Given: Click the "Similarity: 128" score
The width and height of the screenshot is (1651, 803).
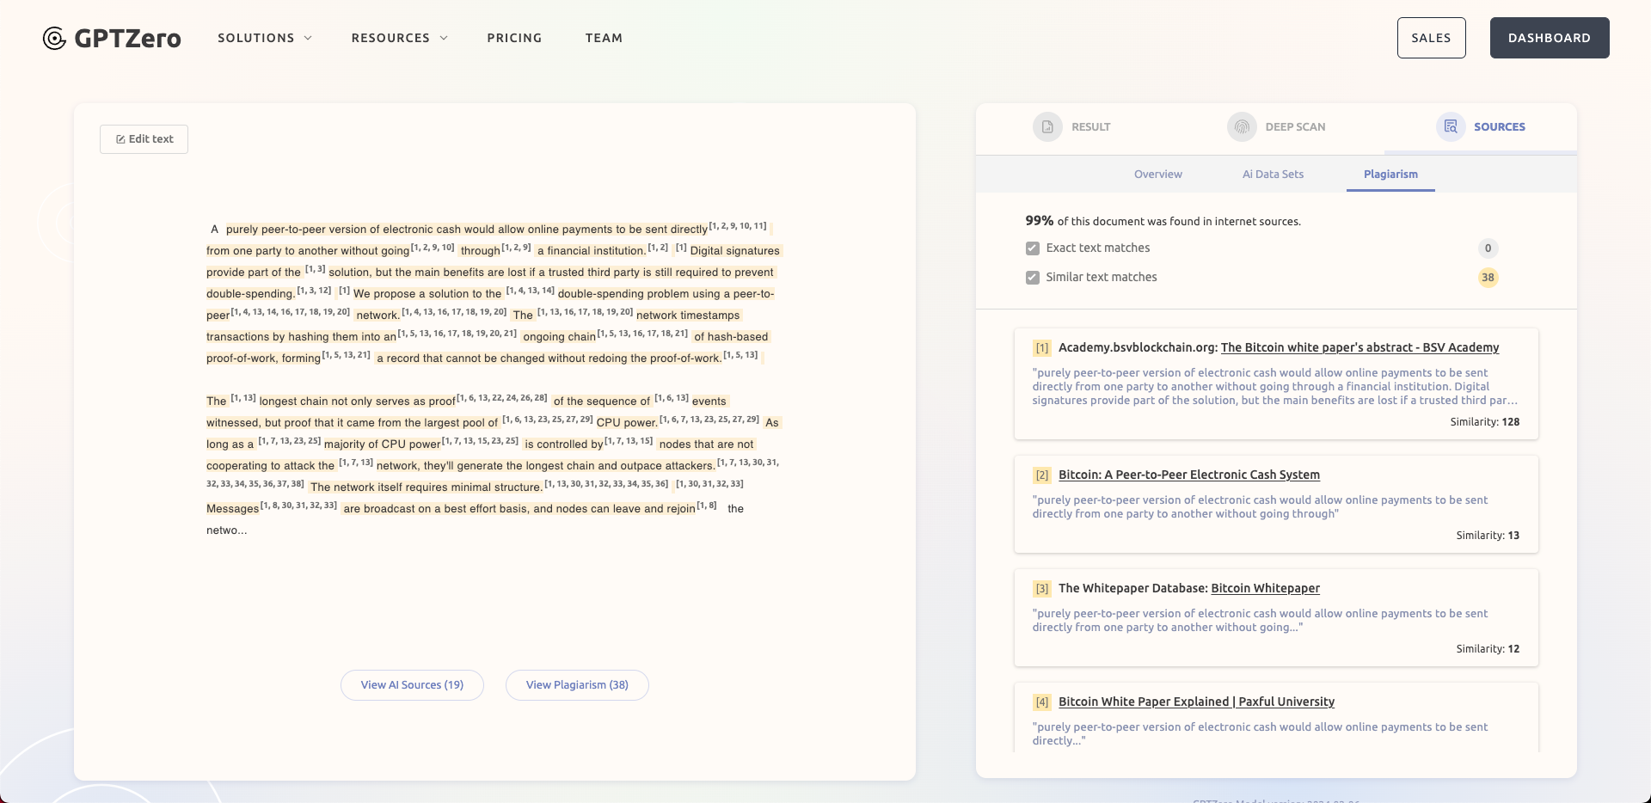Looking at the screenshot, I should pos(1485,422).
